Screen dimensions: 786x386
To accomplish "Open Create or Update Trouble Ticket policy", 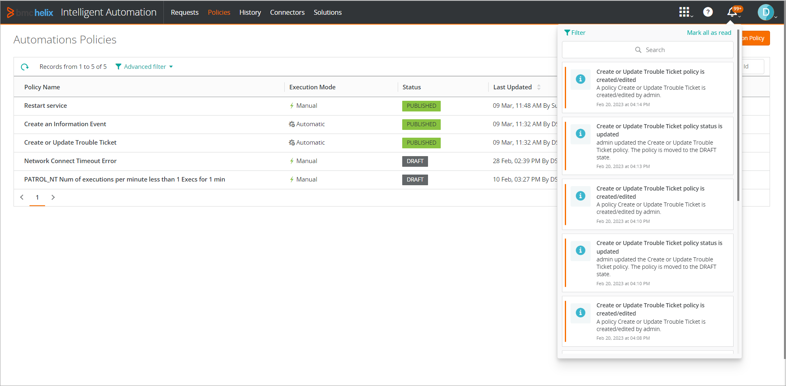I will [70, 143].
